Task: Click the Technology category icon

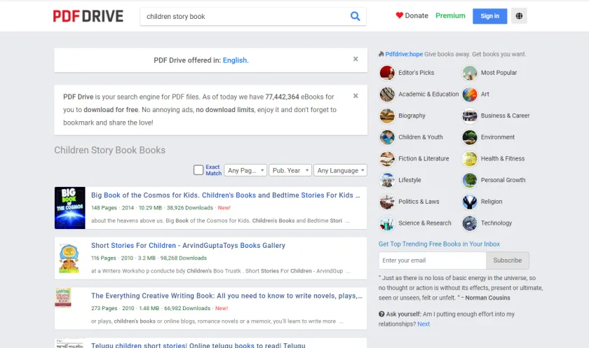Action: coord(470,223)
